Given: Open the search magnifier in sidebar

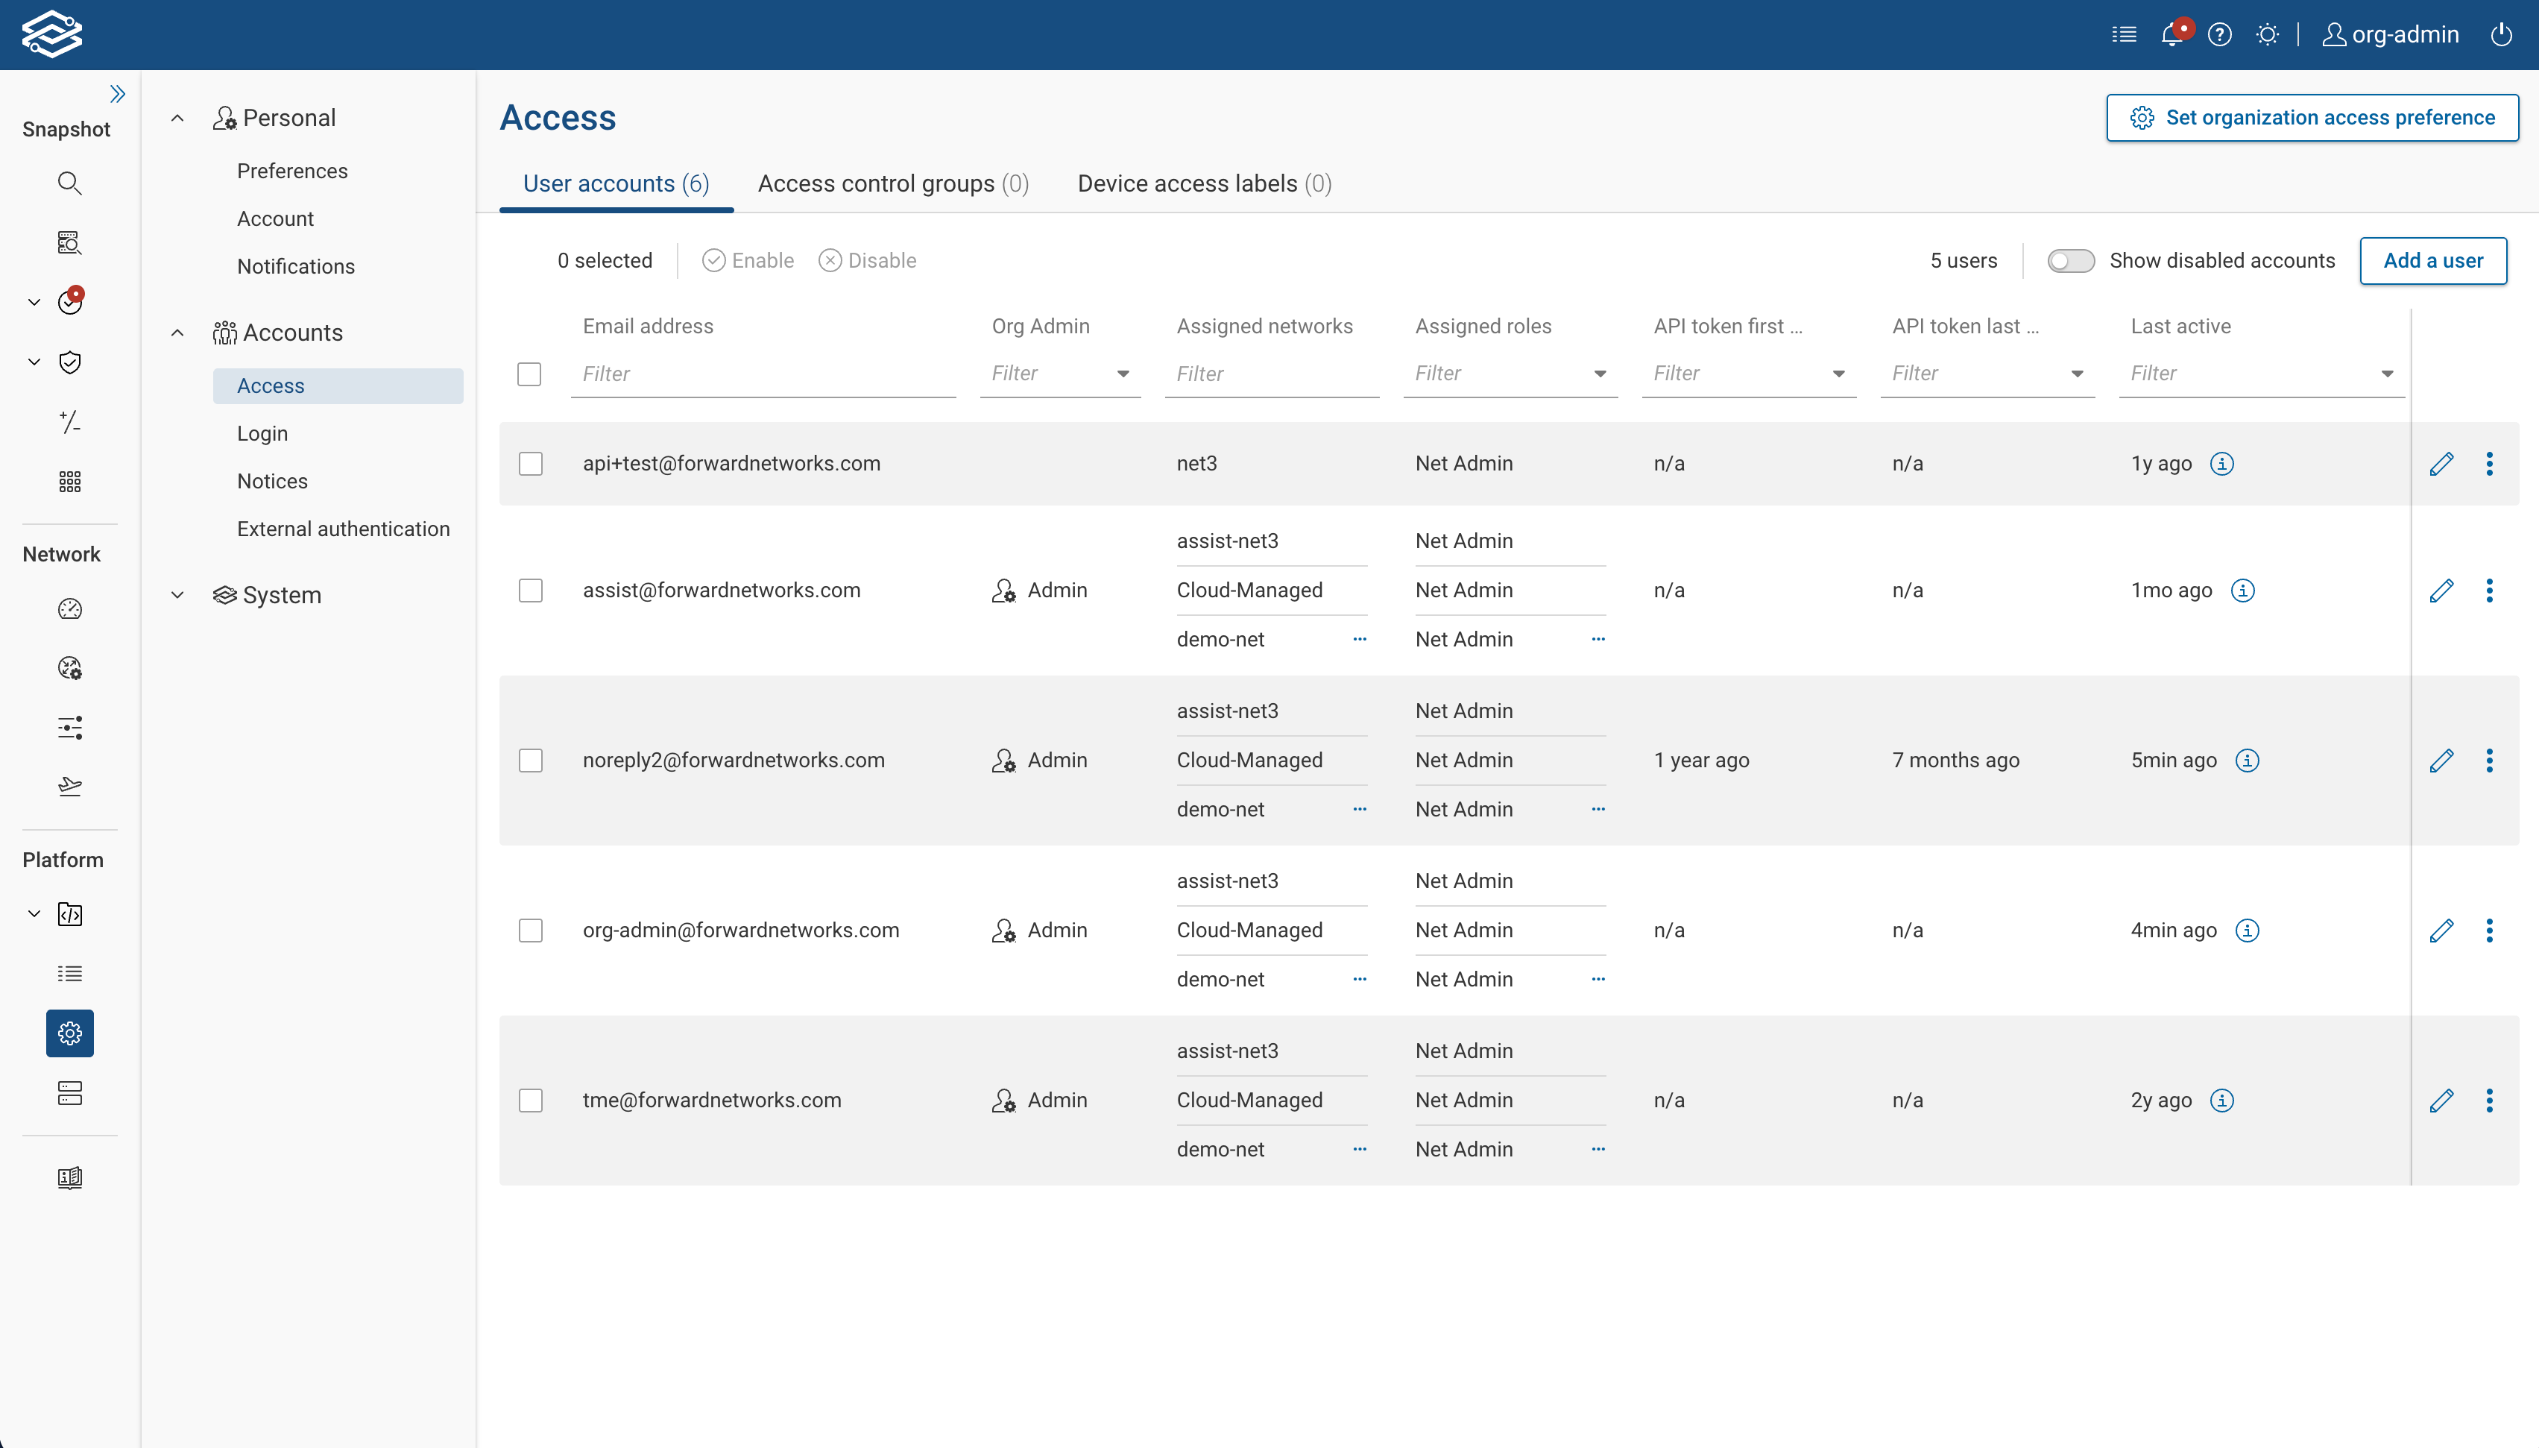Looking at the screenshot, I should pos(69,183).
